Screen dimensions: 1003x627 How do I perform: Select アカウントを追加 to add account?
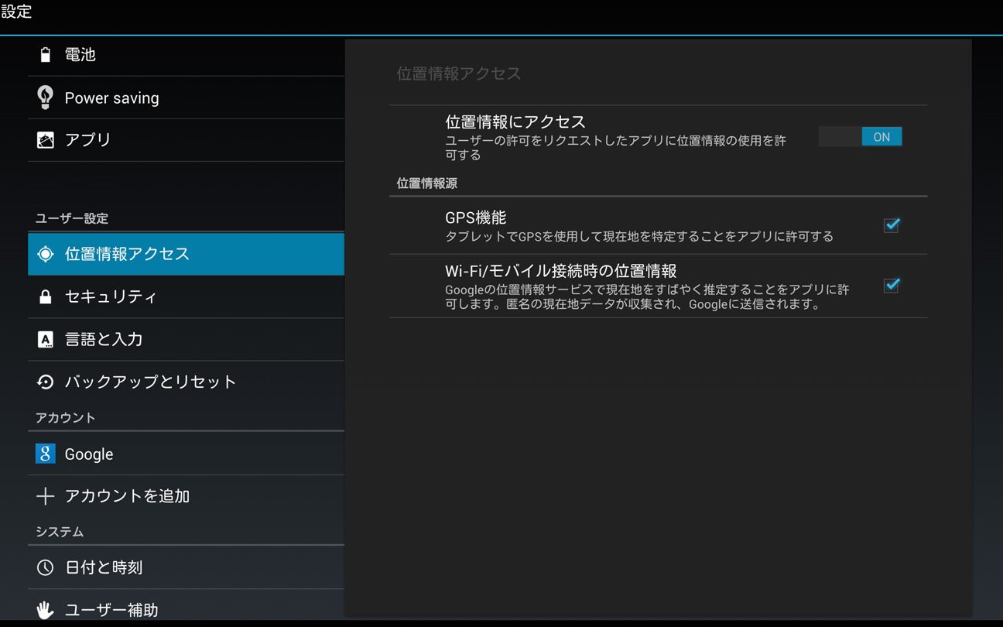point(186,496)
